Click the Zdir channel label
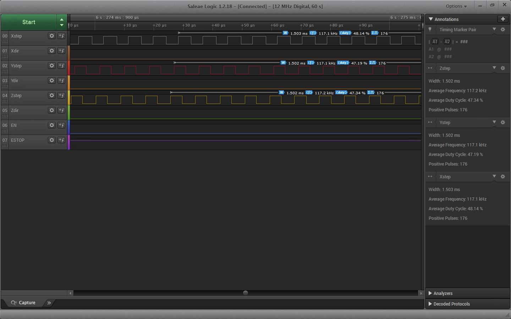 point(15,110)
